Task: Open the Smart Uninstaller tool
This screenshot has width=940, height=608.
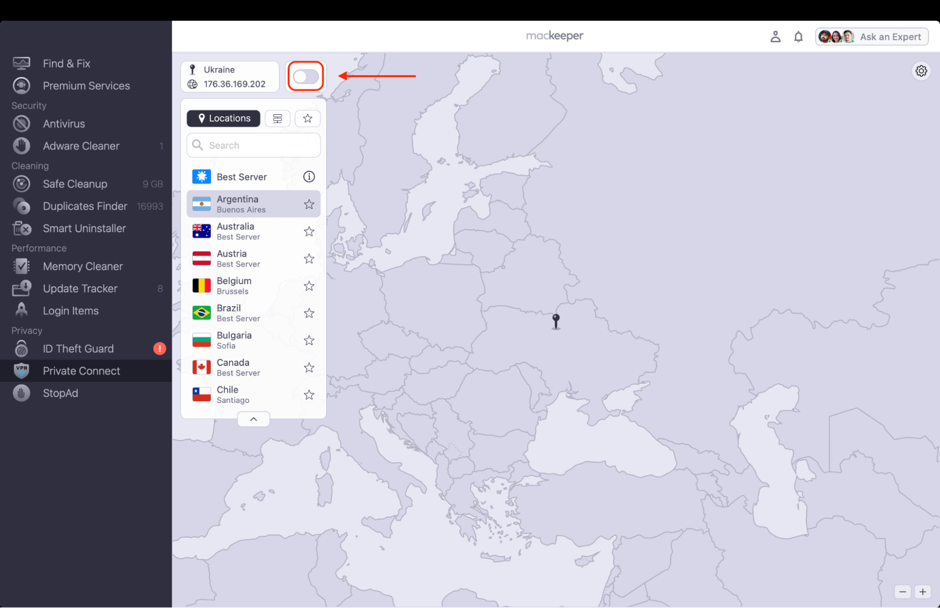Action: coord(85,229)
